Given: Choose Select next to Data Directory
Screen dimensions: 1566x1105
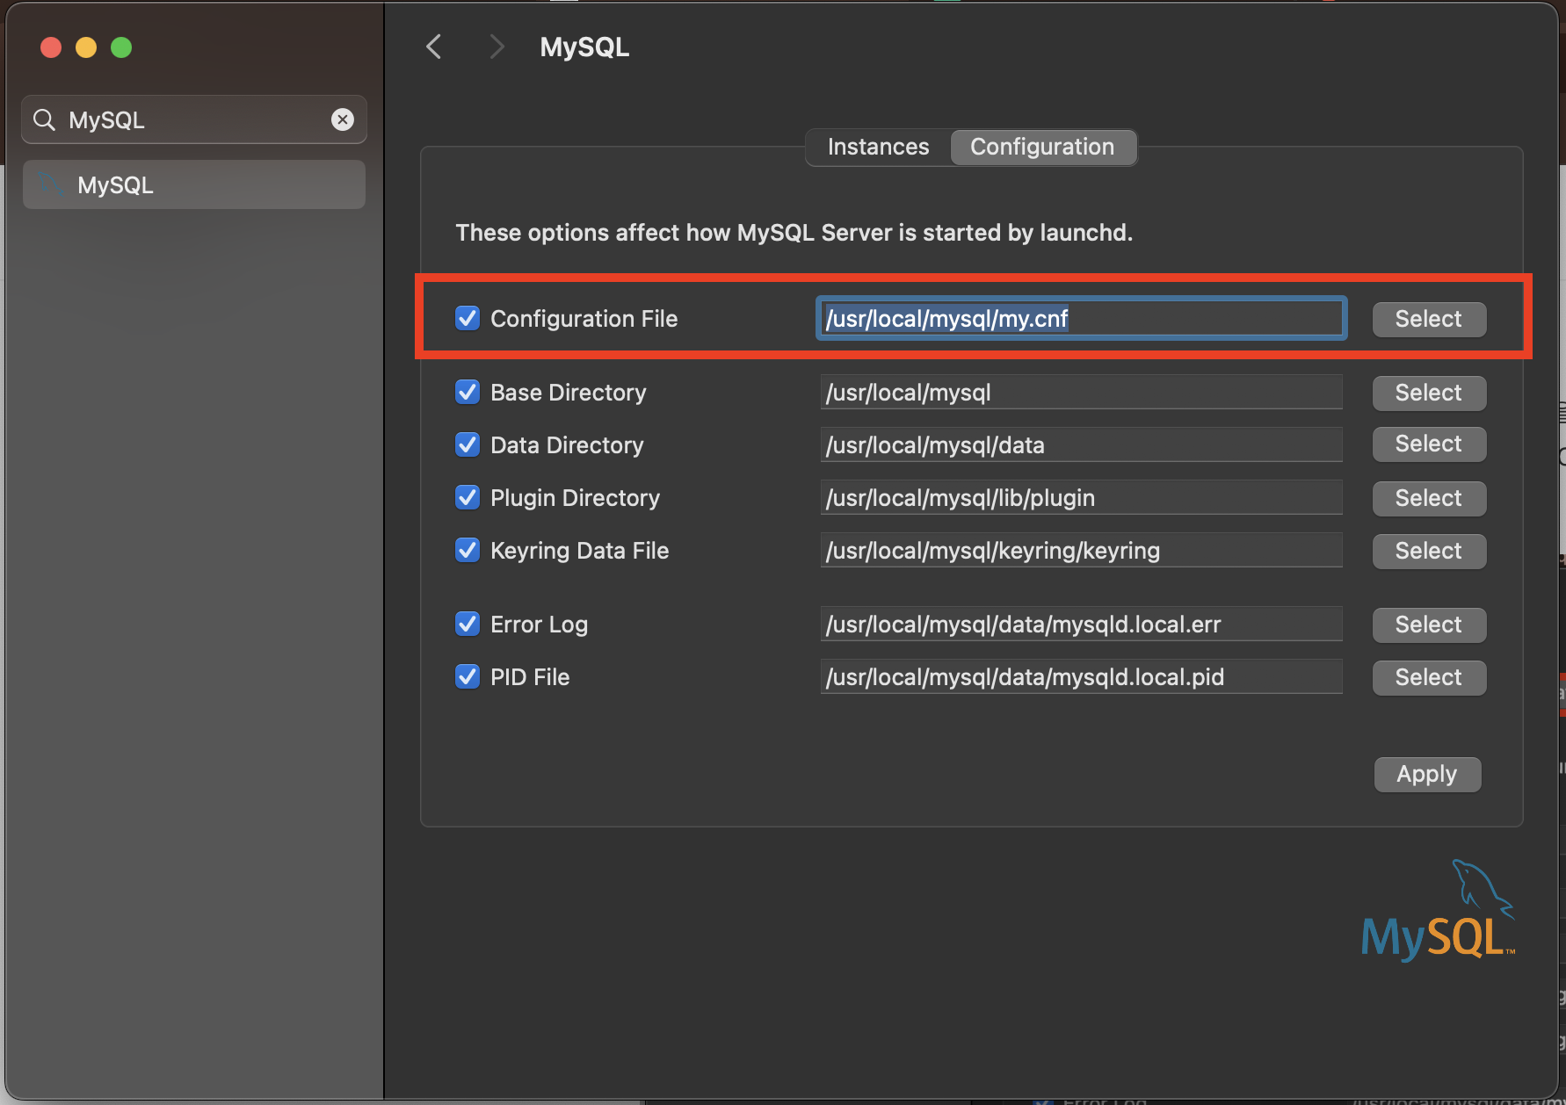Looking at the screenshot, I should pyautogui.click(x=1429, y=444).
